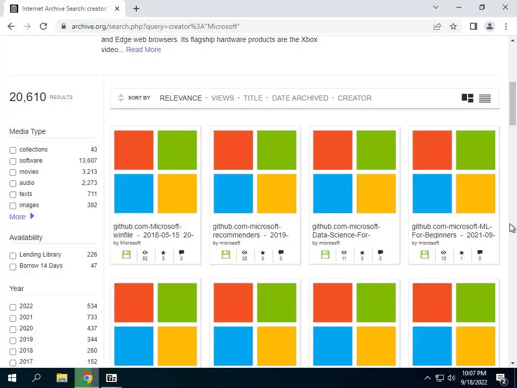
Task: Filter results by year 2020
Action: pyautogui.click(x=13, y=329)
